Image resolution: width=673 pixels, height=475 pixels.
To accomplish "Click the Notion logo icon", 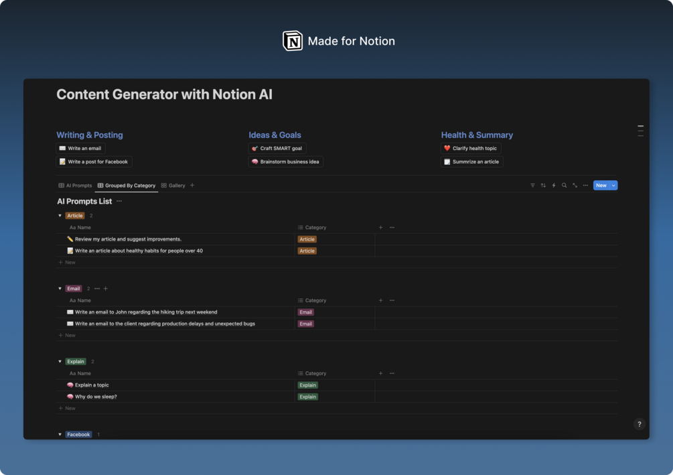I will coord(293,41).
